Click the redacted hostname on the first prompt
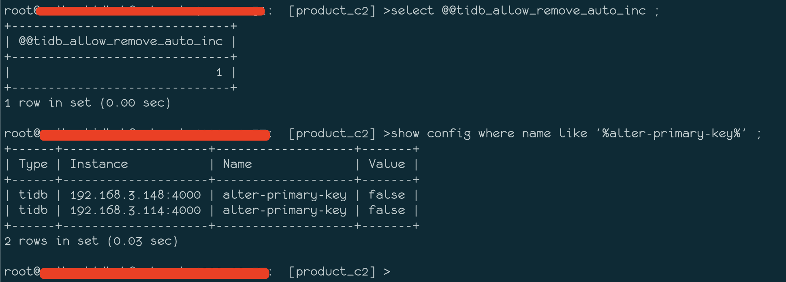Screen dimensions: 786x282 click(x=150, y=11)
